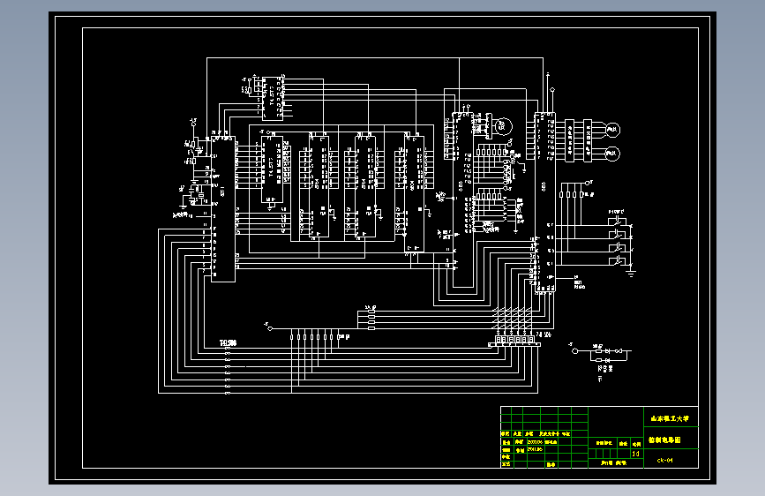Click the top limit switch symbol on right side
Screen dimensions: 765x496
pyautogui.click(x=618, y=222)
